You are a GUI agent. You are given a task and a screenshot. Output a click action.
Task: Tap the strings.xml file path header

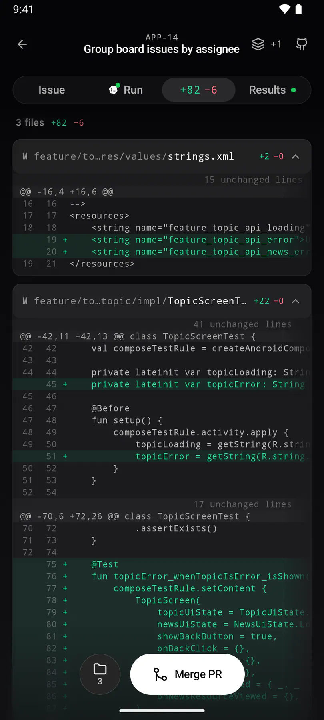click(x=134, y=156)
